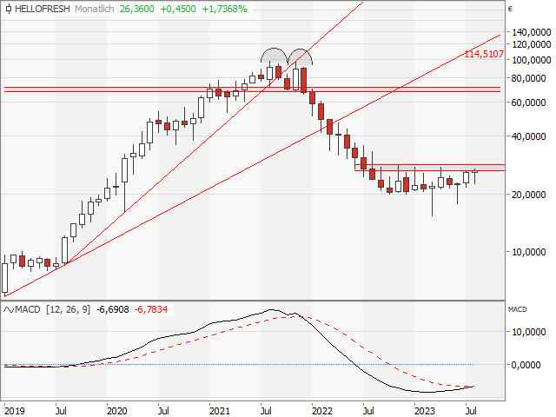Screen dimensions: 556x417
Task: Click the candlestick icon beside HELLOFRESH
Action: point(9,9)
